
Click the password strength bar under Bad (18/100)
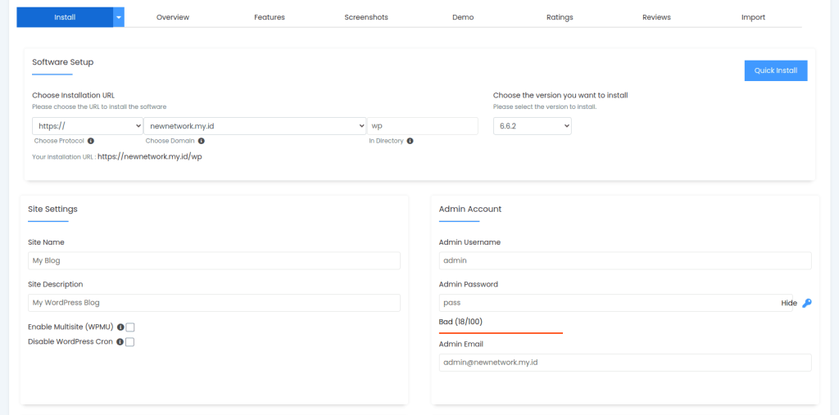click(501, 332)
